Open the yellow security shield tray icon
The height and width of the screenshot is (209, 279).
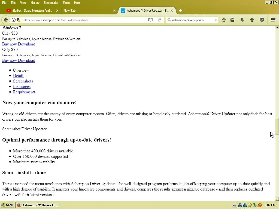250,205
